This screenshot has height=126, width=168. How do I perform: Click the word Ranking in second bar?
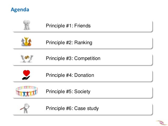click(83, 43)
